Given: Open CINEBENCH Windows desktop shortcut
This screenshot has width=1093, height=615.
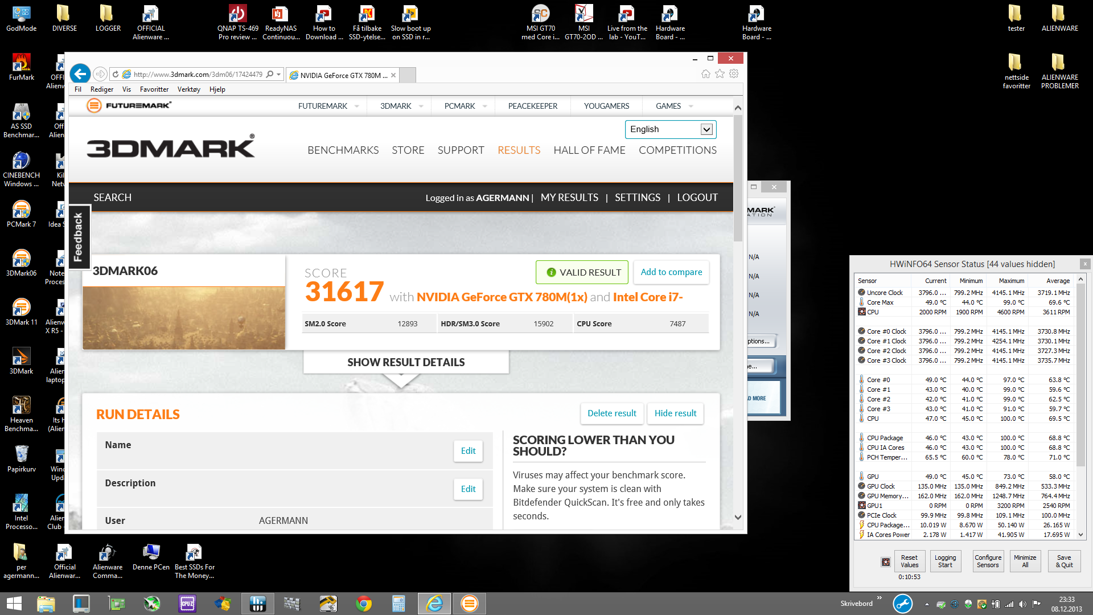Looking at the screenshot, I should pos(22,170).
